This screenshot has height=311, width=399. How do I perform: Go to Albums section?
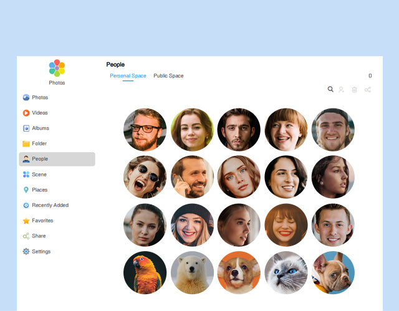(40, 128)
